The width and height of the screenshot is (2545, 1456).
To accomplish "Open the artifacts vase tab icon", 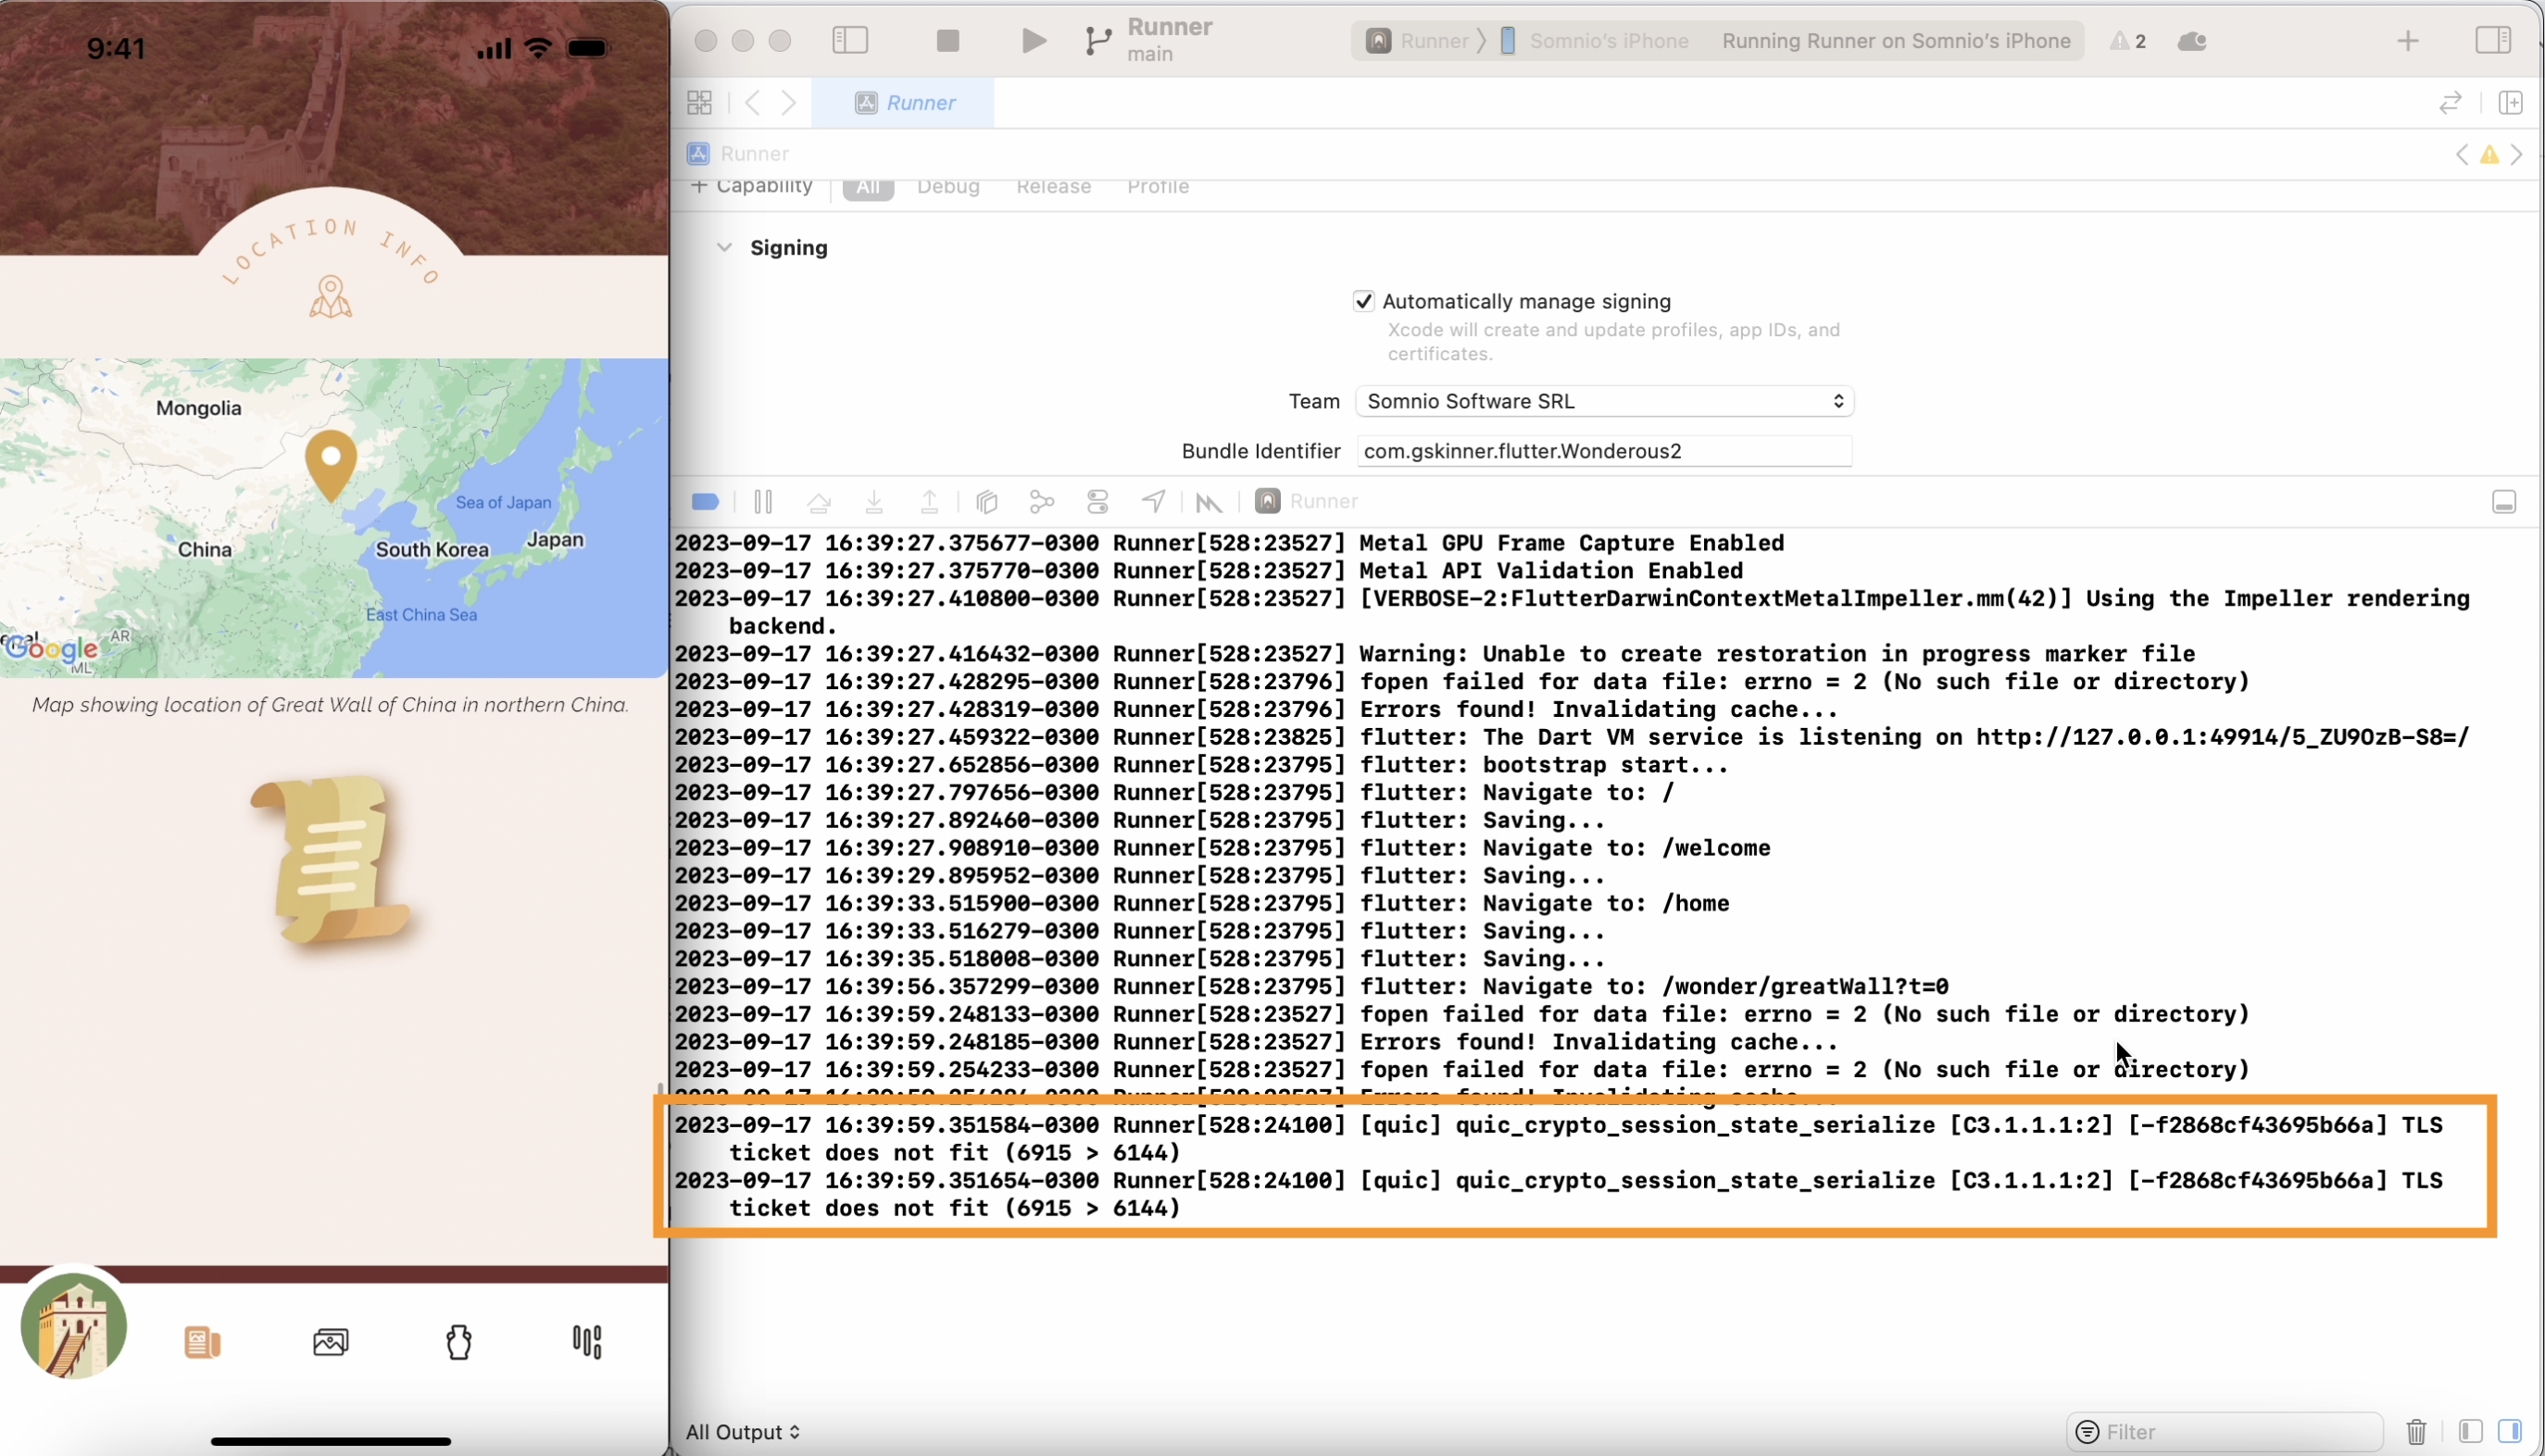I will pyautogui.click(x=458, y=1342).
